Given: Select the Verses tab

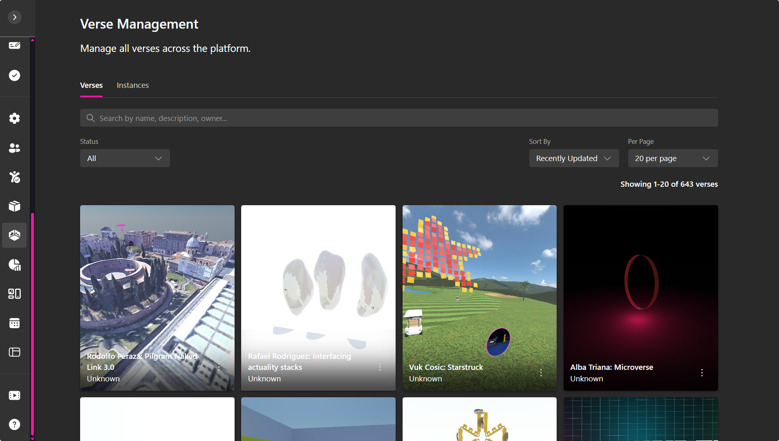Looking at the screenshot, I should coord(91,85).
